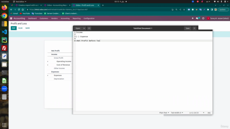Open Ln 5, Col 23 position dropdown
This screenshot has width=230, height=129.
[197, 113]
